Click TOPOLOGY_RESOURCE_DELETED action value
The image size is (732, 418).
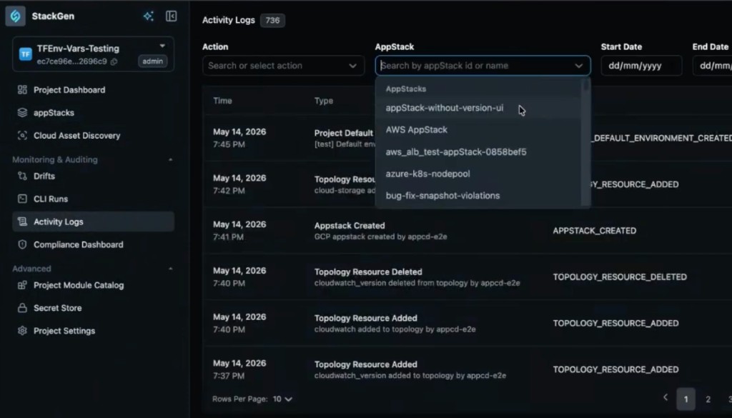click(620, 277)
